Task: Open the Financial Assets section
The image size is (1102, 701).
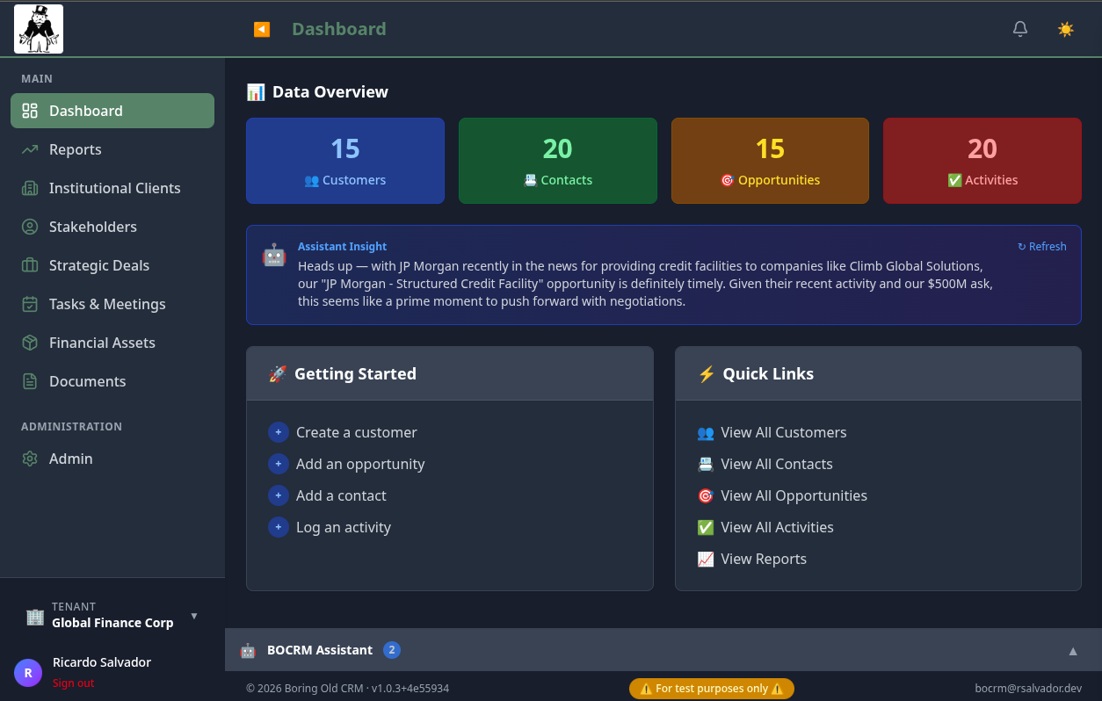Action: [x=103, y=343]
